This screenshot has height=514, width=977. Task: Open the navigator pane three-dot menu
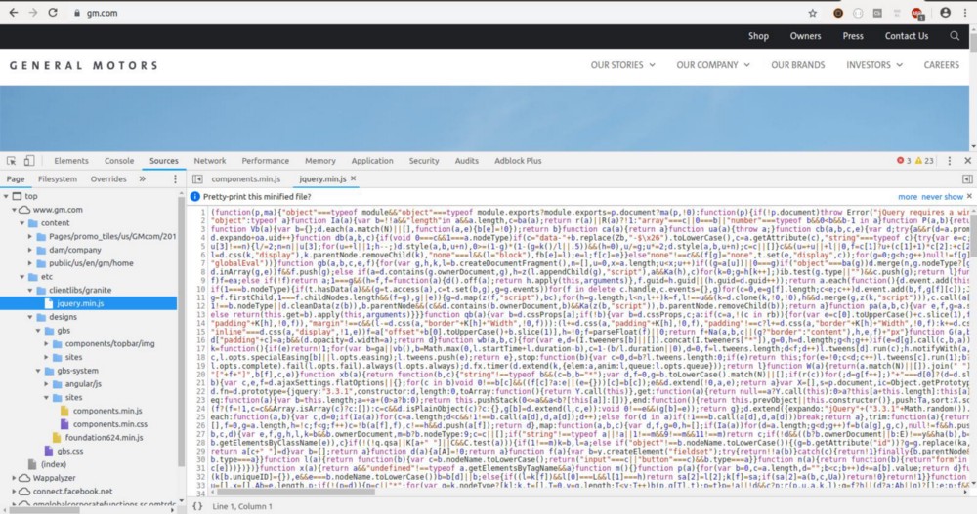175,179
